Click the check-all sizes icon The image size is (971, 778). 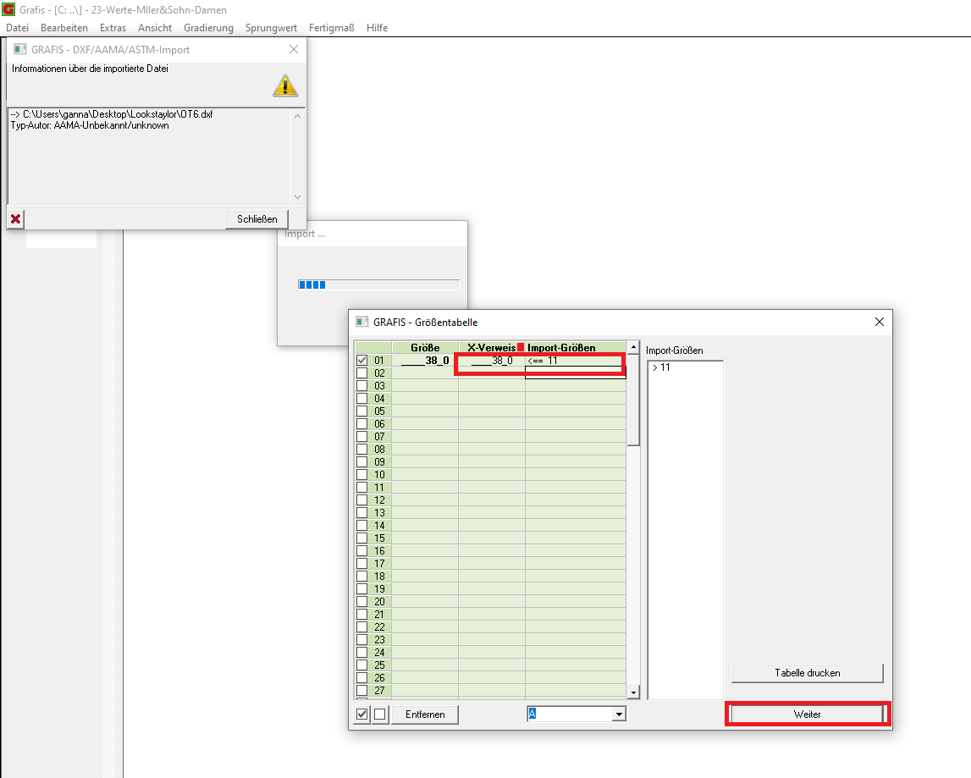tap(362, 715)
